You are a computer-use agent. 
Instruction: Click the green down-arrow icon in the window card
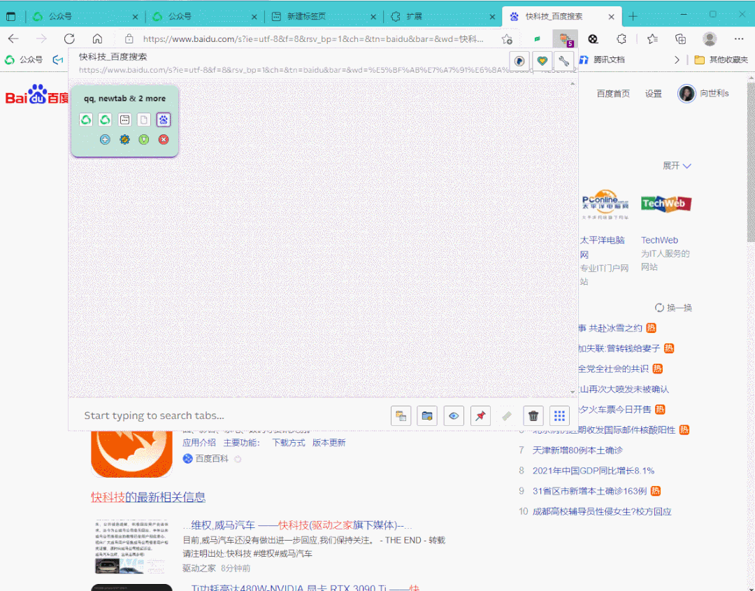[144, 140]
